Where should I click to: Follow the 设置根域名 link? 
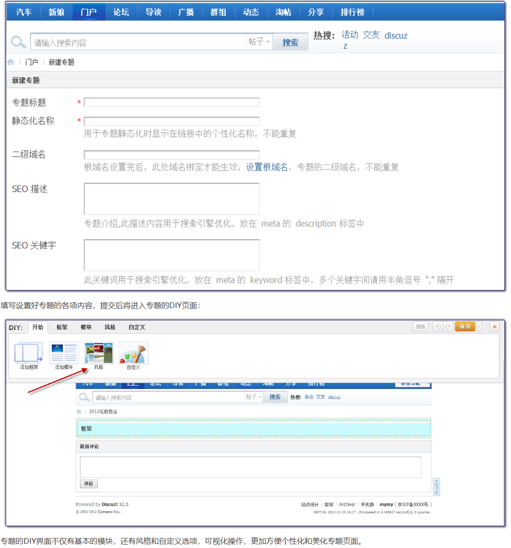pyautogui.click(x=267, y=167)
